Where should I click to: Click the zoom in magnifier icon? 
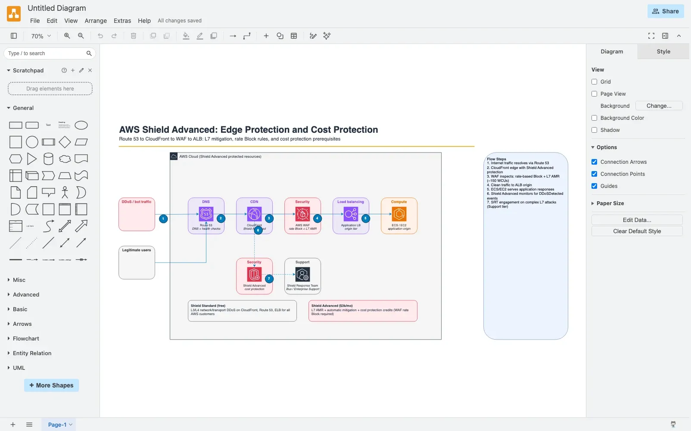coord(67,36)
